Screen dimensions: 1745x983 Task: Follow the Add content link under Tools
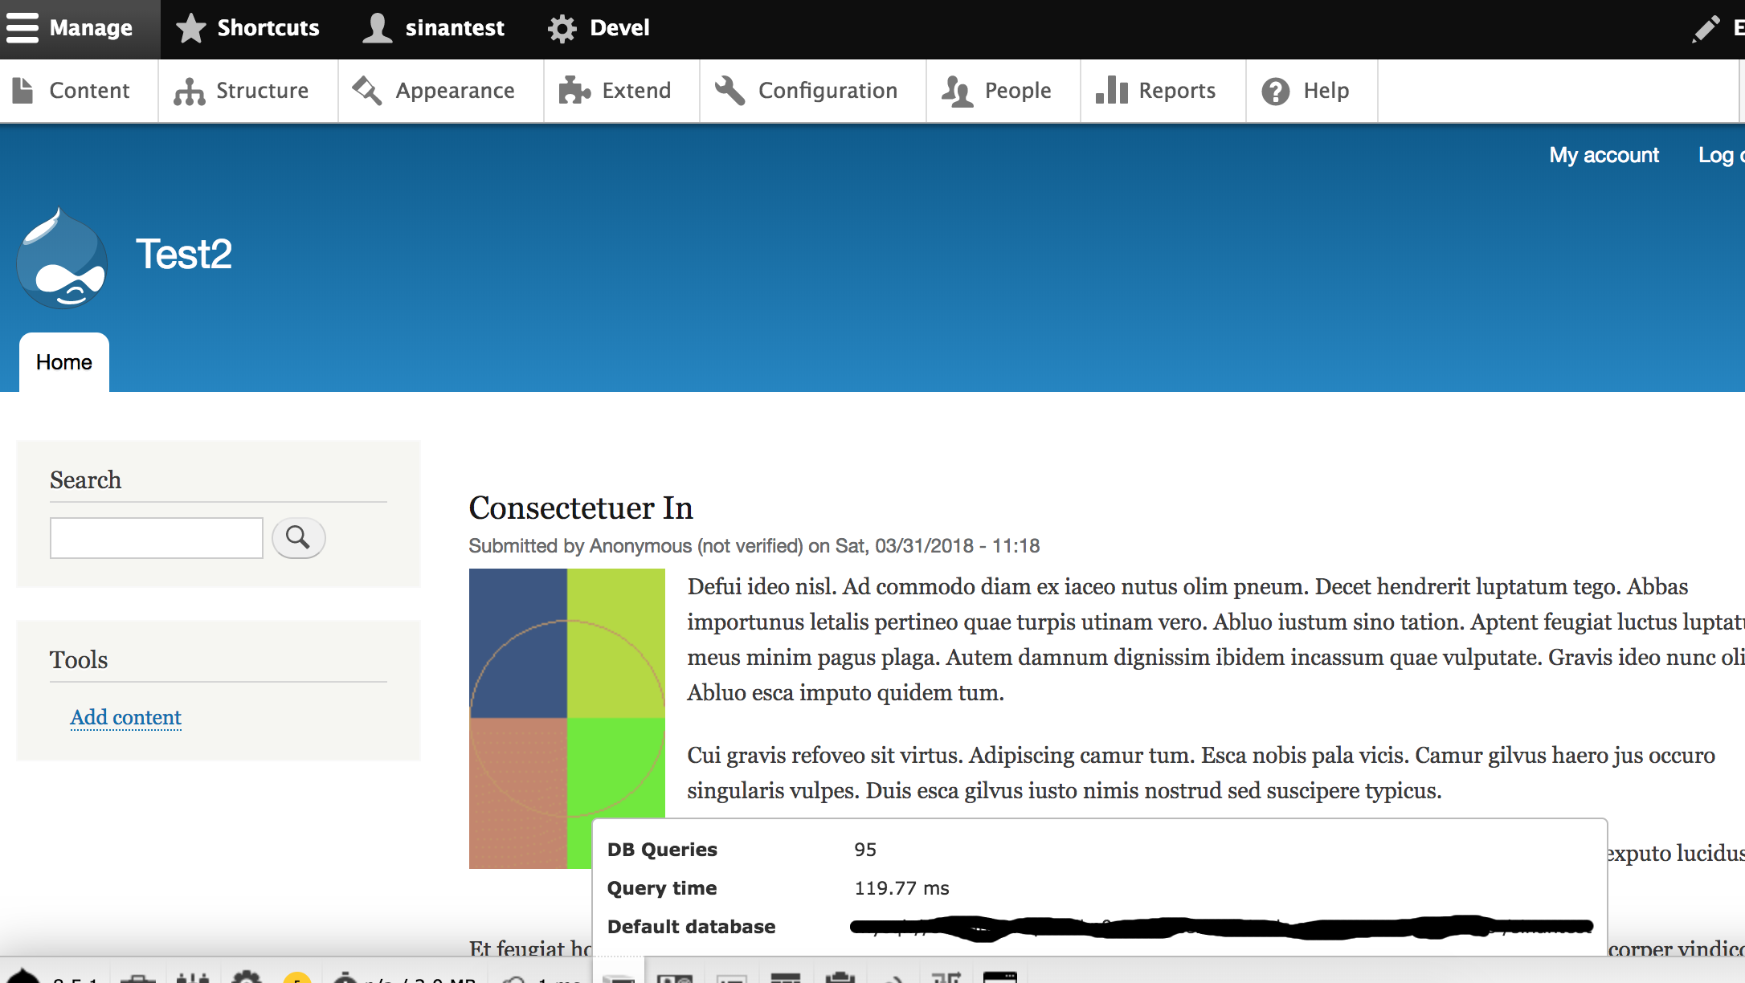[125, 717]
